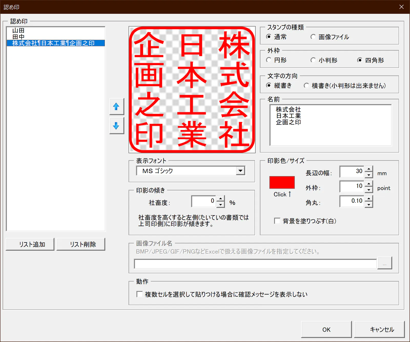Select 株式会社¶日本工業¶企画之印 list entry
Image resolution: width=410 pixels, height=342 pixels.
click(x=56, y=43)
